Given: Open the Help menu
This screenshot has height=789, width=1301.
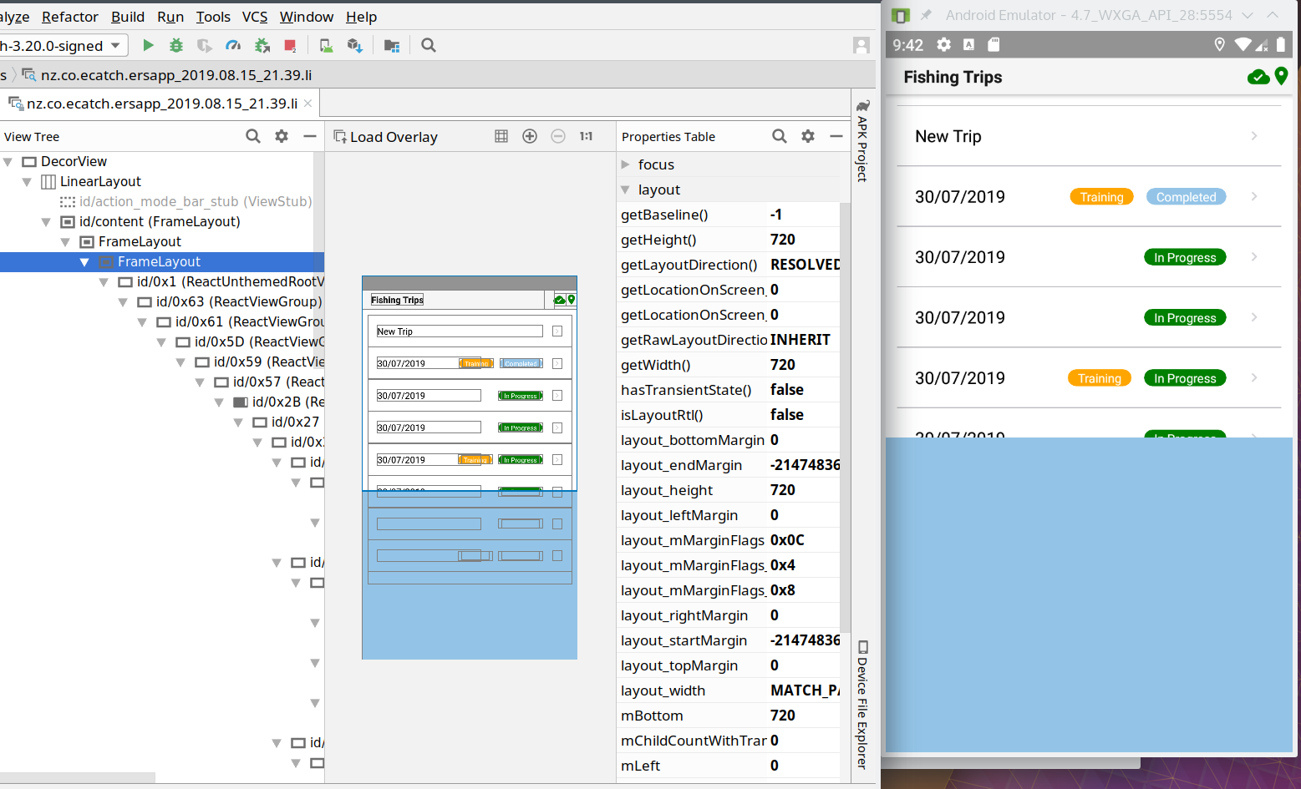Looking at the screenshot, I should [x=362, y=17].
